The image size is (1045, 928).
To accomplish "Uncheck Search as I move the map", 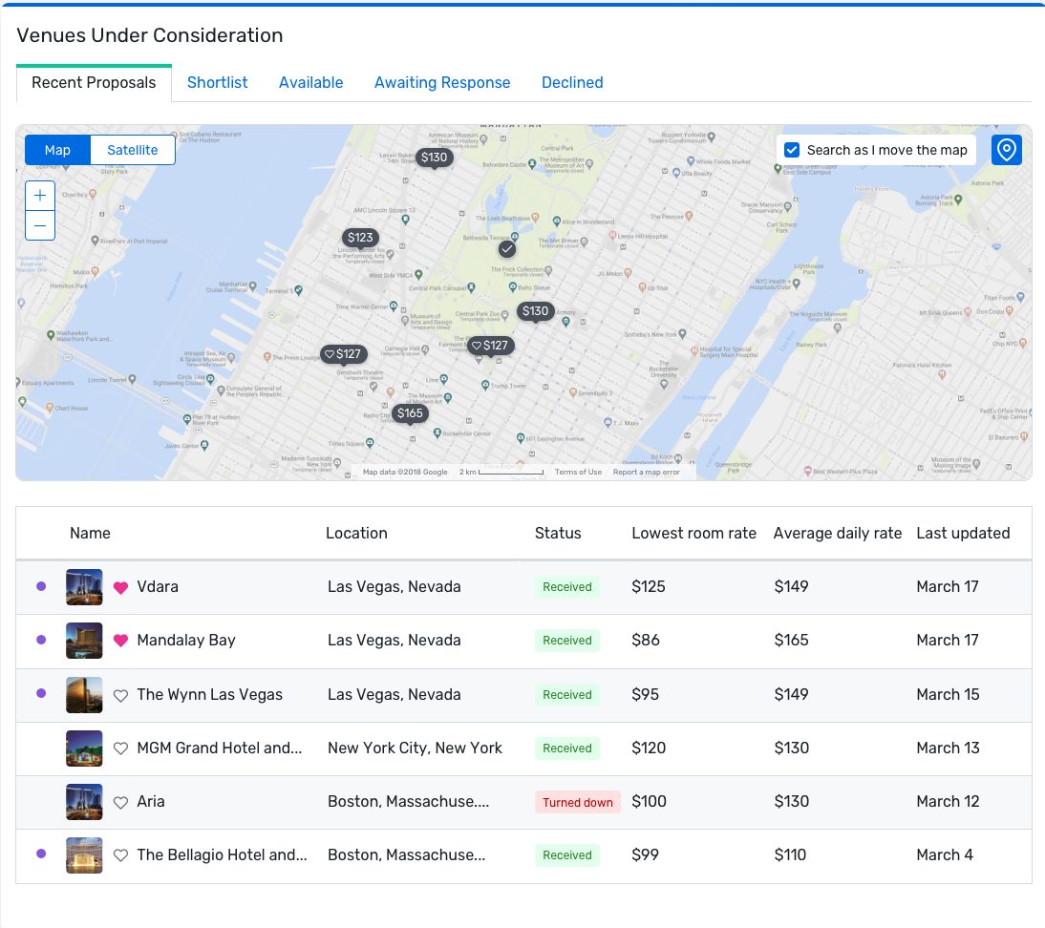I will [x=792, y=150].
